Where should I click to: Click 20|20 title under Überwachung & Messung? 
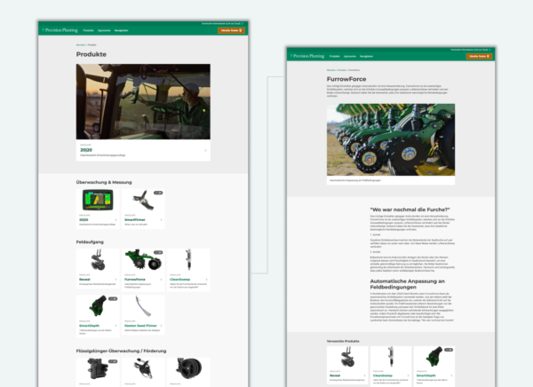84,220
